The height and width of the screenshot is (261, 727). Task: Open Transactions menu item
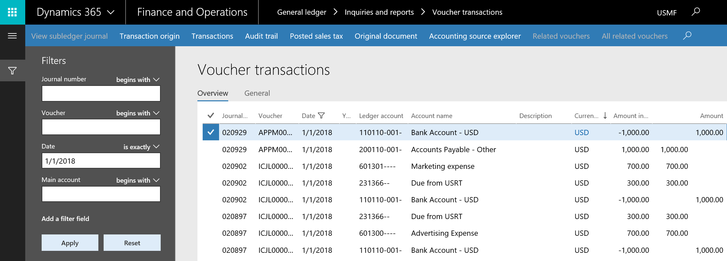[212, 36]
